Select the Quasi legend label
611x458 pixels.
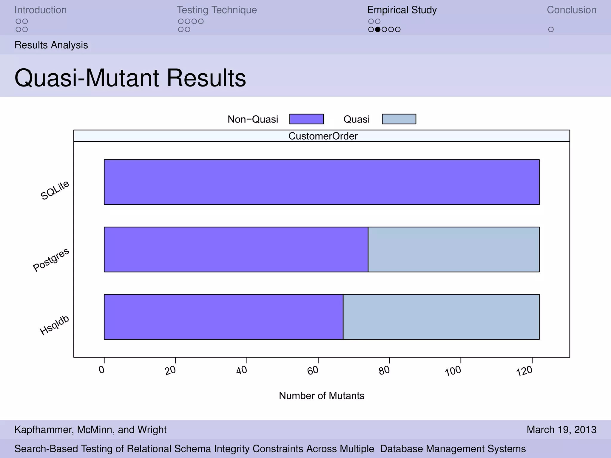point(357,119)
